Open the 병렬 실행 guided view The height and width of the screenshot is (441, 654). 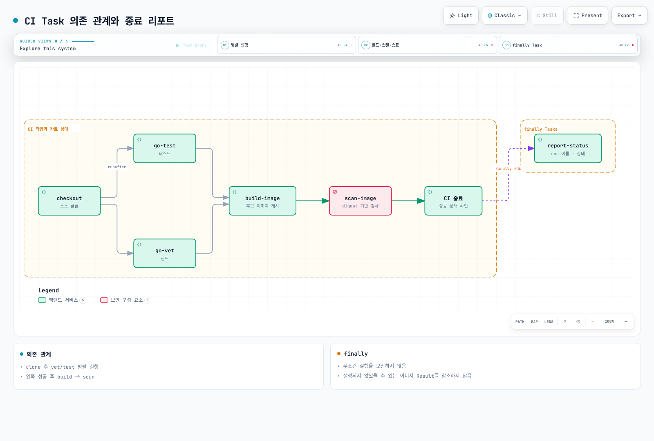point(287,45)
